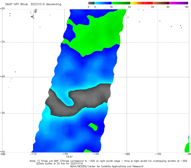Click the note line 'Times are GMT'

(50, 161)
